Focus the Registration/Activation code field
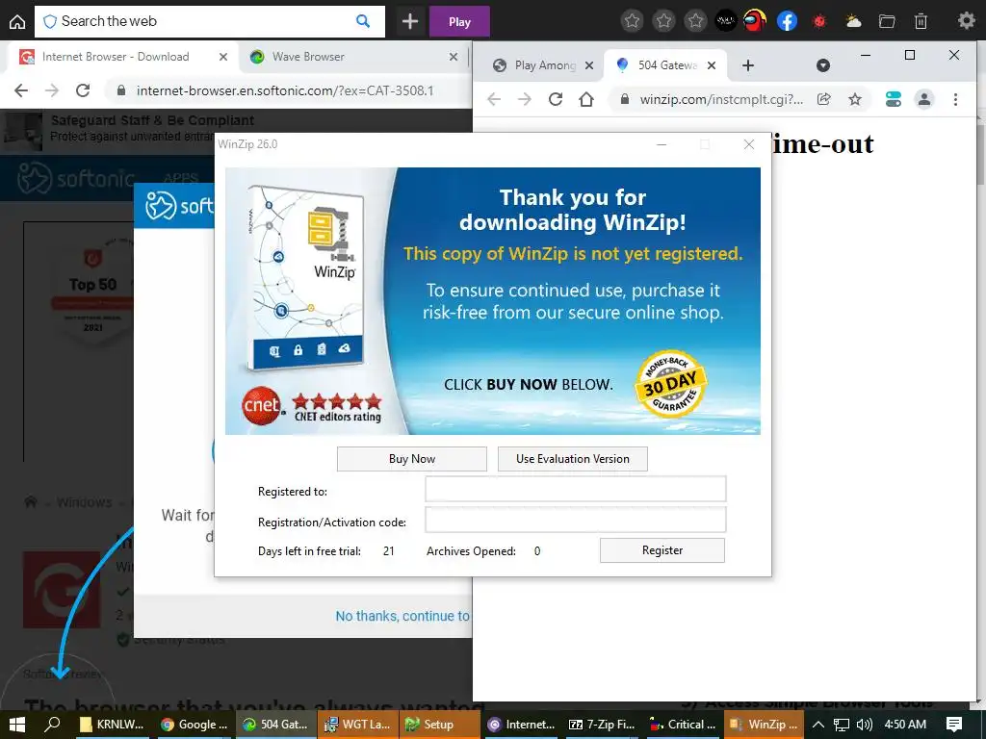The image size is (986, 739). [576, 520]
